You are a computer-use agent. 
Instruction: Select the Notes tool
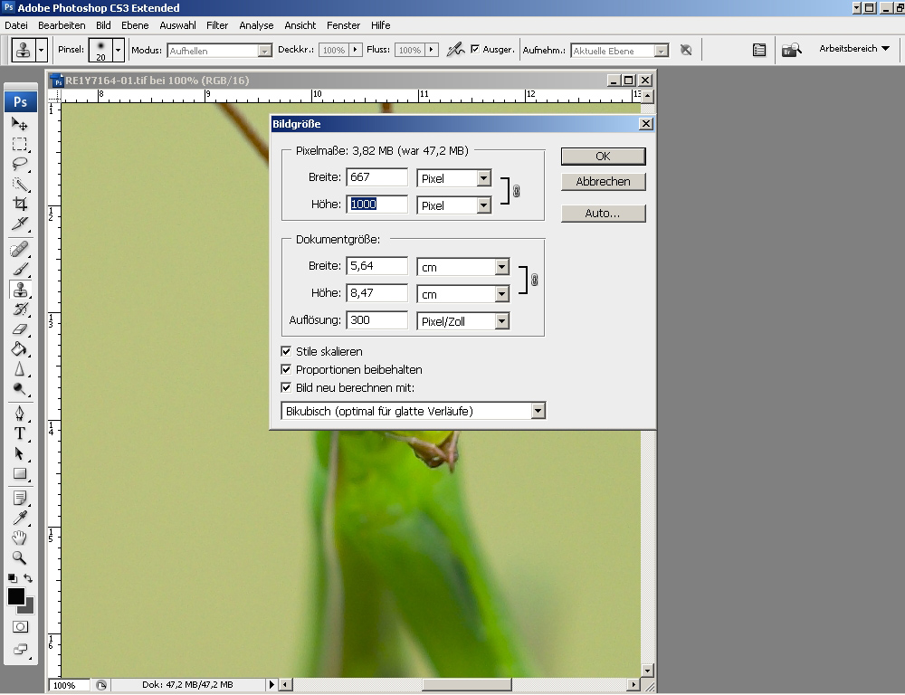[x=20, y=498]
